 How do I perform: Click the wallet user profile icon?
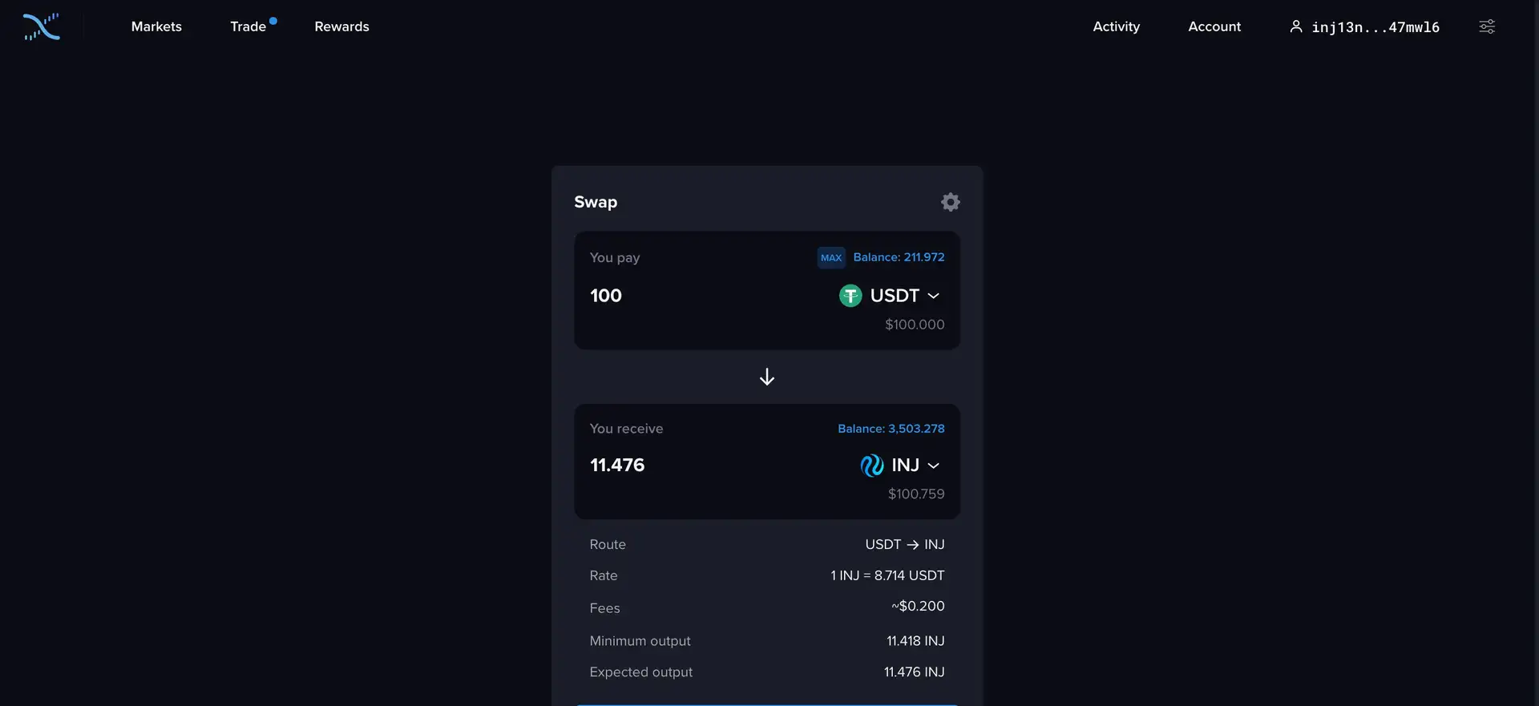(x=1295, y=26)
